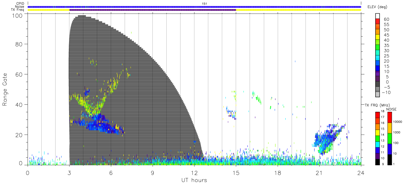Screen dimensions: 406x187
Task: Click the green 100–1000 NOISE colorbar segment
Action: (389, 138)
